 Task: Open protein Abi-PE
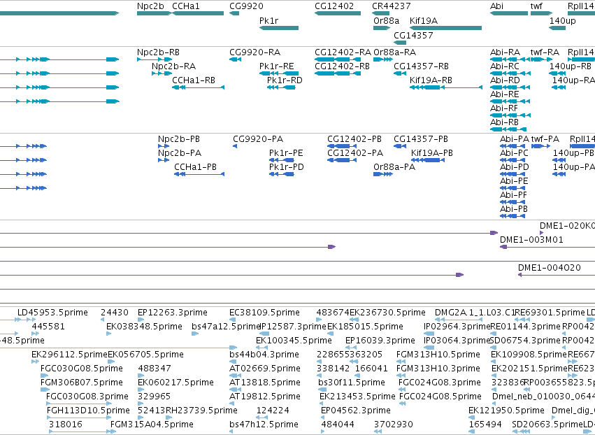click(514, 181)
